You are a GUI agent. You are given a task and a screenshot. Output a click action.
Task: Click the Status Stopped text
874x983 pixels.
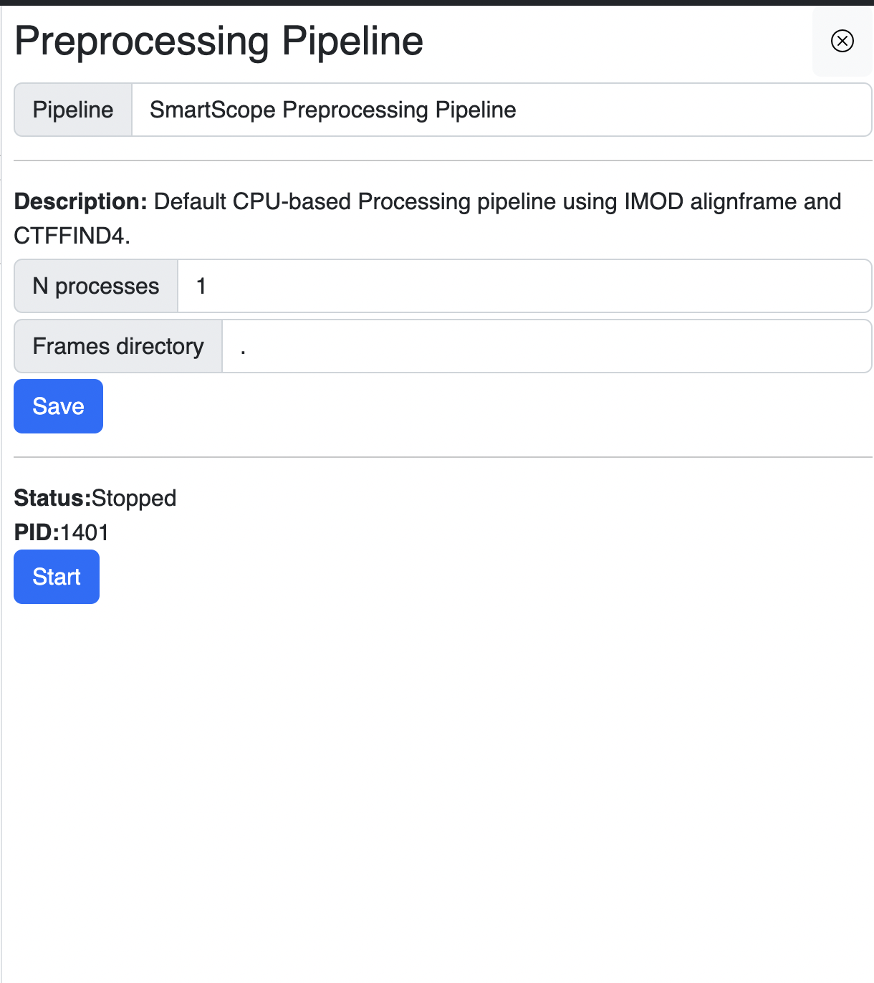[x=95, y=498]
